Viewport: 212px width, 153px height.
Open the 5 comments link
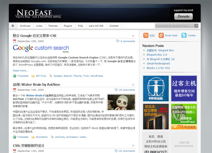pyautogui.click(x=128, y=41)
